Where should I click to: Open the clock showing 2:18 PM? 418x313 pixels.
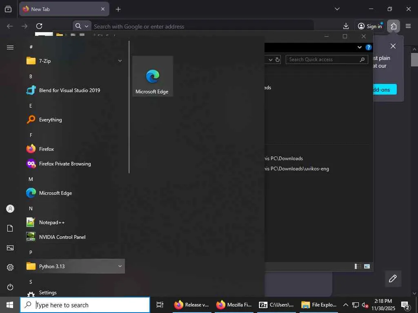coord(383,305)
